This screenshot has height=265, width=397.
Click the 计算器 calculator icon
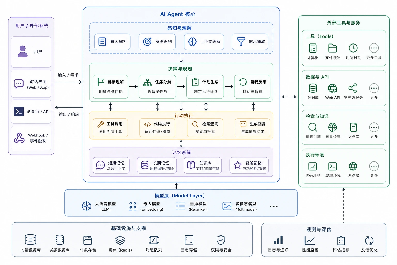pyautogui.click(x=313, y=48)
